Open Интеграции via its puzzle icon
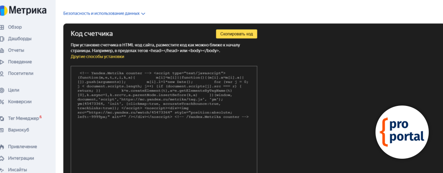The image size is (443, 173). [2, 158]
